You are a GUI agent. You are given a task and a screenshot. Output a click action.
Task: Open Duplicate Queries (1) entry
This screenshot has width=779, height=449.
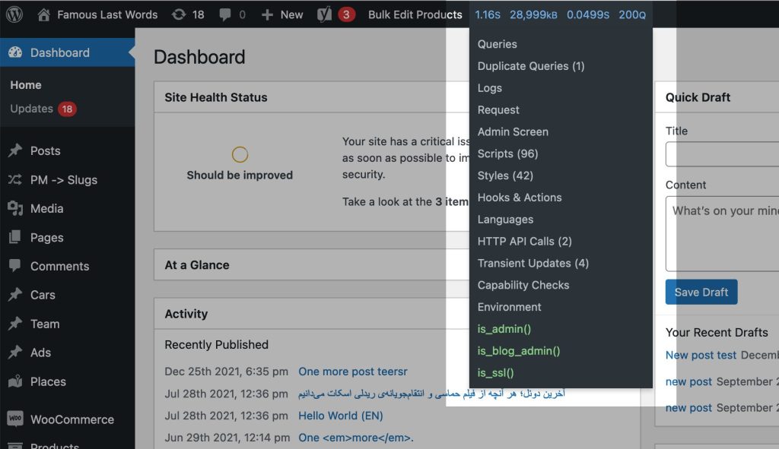[531, 66]
